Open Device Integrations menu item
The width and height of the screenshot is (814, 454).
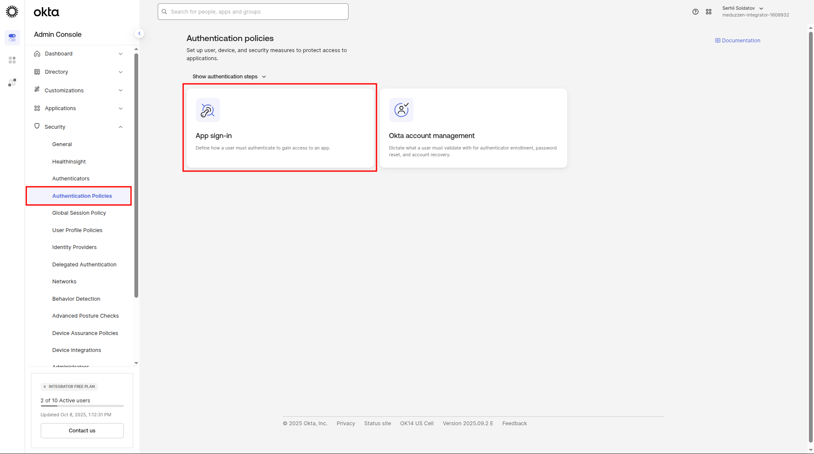[x=77, y=350]
